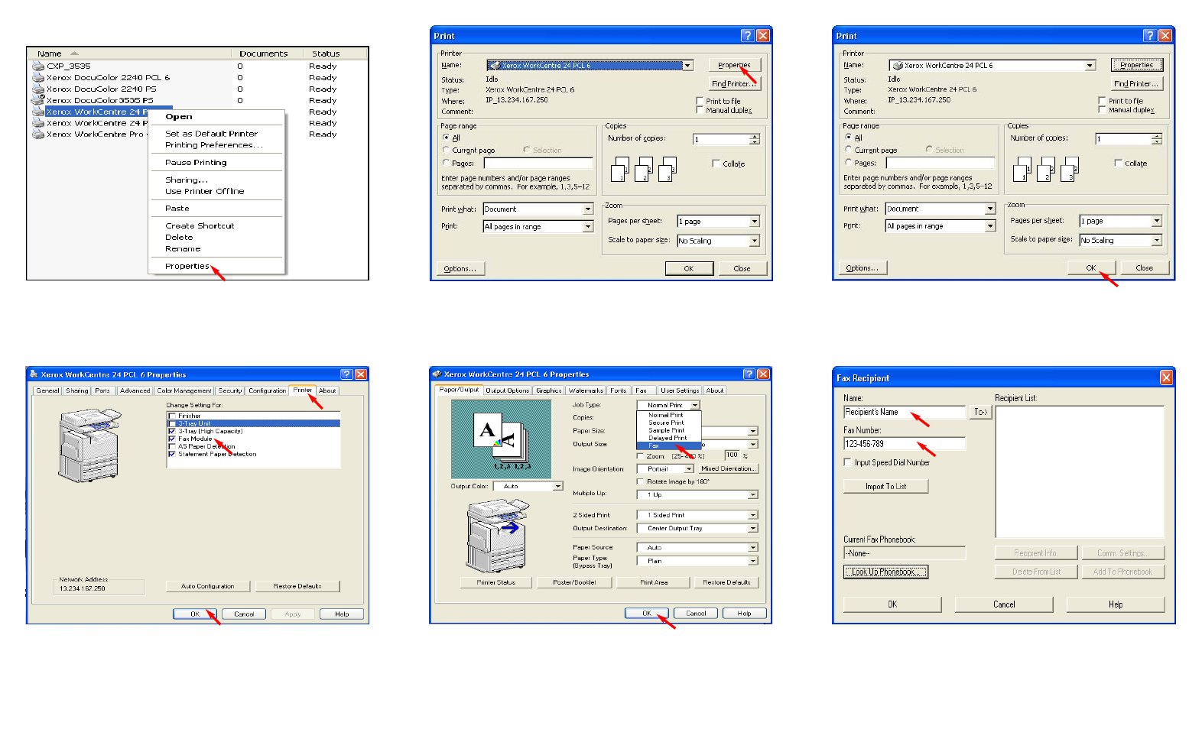Screen dimensions: 1202x729
Task: Open the 2 Sided Print dropdown
Action: pos(753,515)
